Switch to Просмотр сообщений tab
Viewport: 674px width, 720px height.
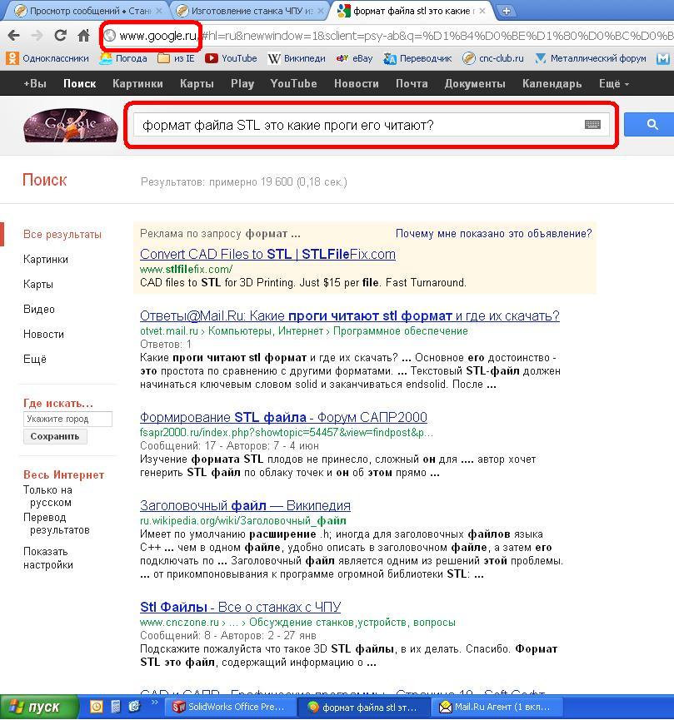point(83,11)
